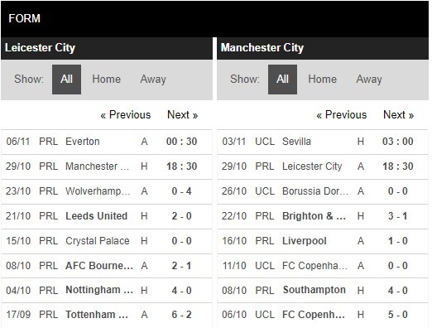432x328 pixels.
Task: Open the Tottenham 6 - 2 match row
Action: [107, 315]
